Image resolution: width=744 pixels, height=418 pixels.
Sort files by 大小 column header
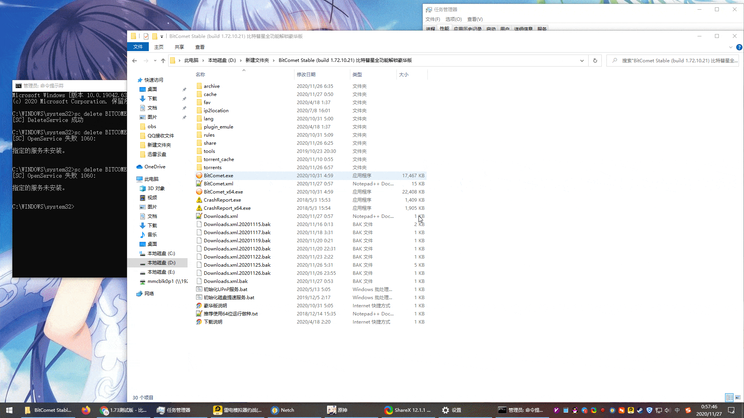(412, 74)
